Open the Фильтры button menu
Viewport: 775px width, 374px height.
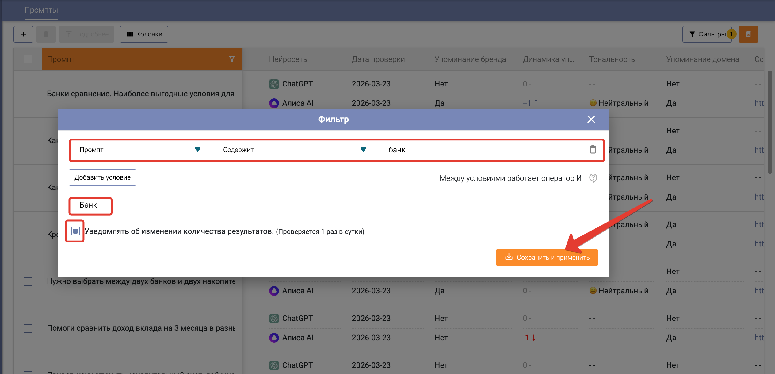tap(707, 34)
